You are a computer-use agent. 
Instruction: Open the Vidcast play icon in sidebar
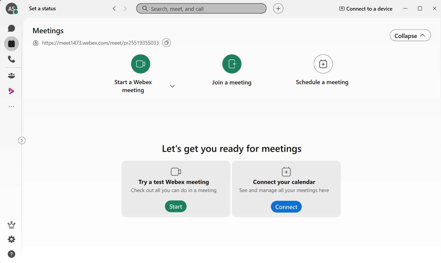(11, 91)
